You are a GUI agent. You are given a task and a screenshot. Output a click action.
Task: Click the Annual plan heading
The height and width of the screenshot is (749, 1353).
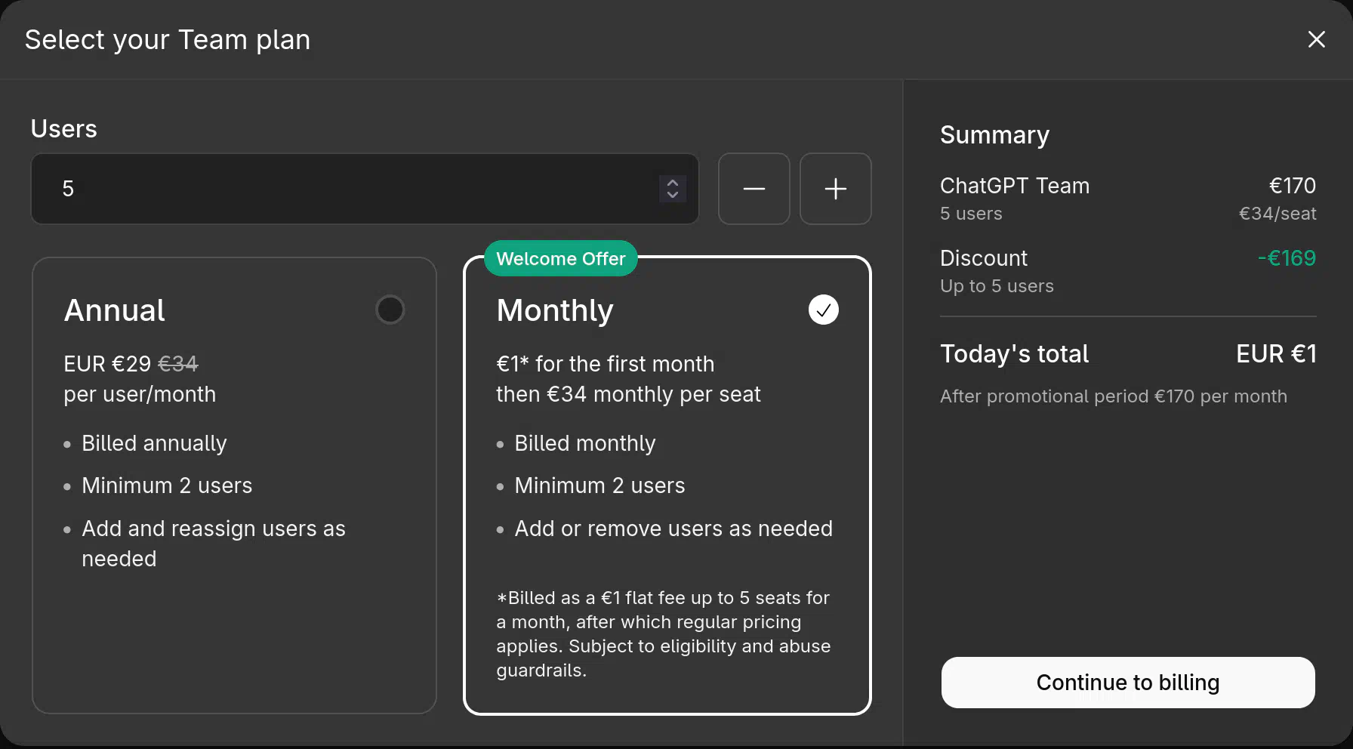pyautogui.click(x=114, y=310)
